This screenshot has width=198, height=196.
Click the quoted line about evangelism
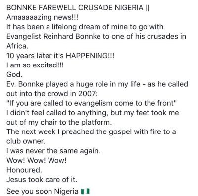(x=92, y=103)
